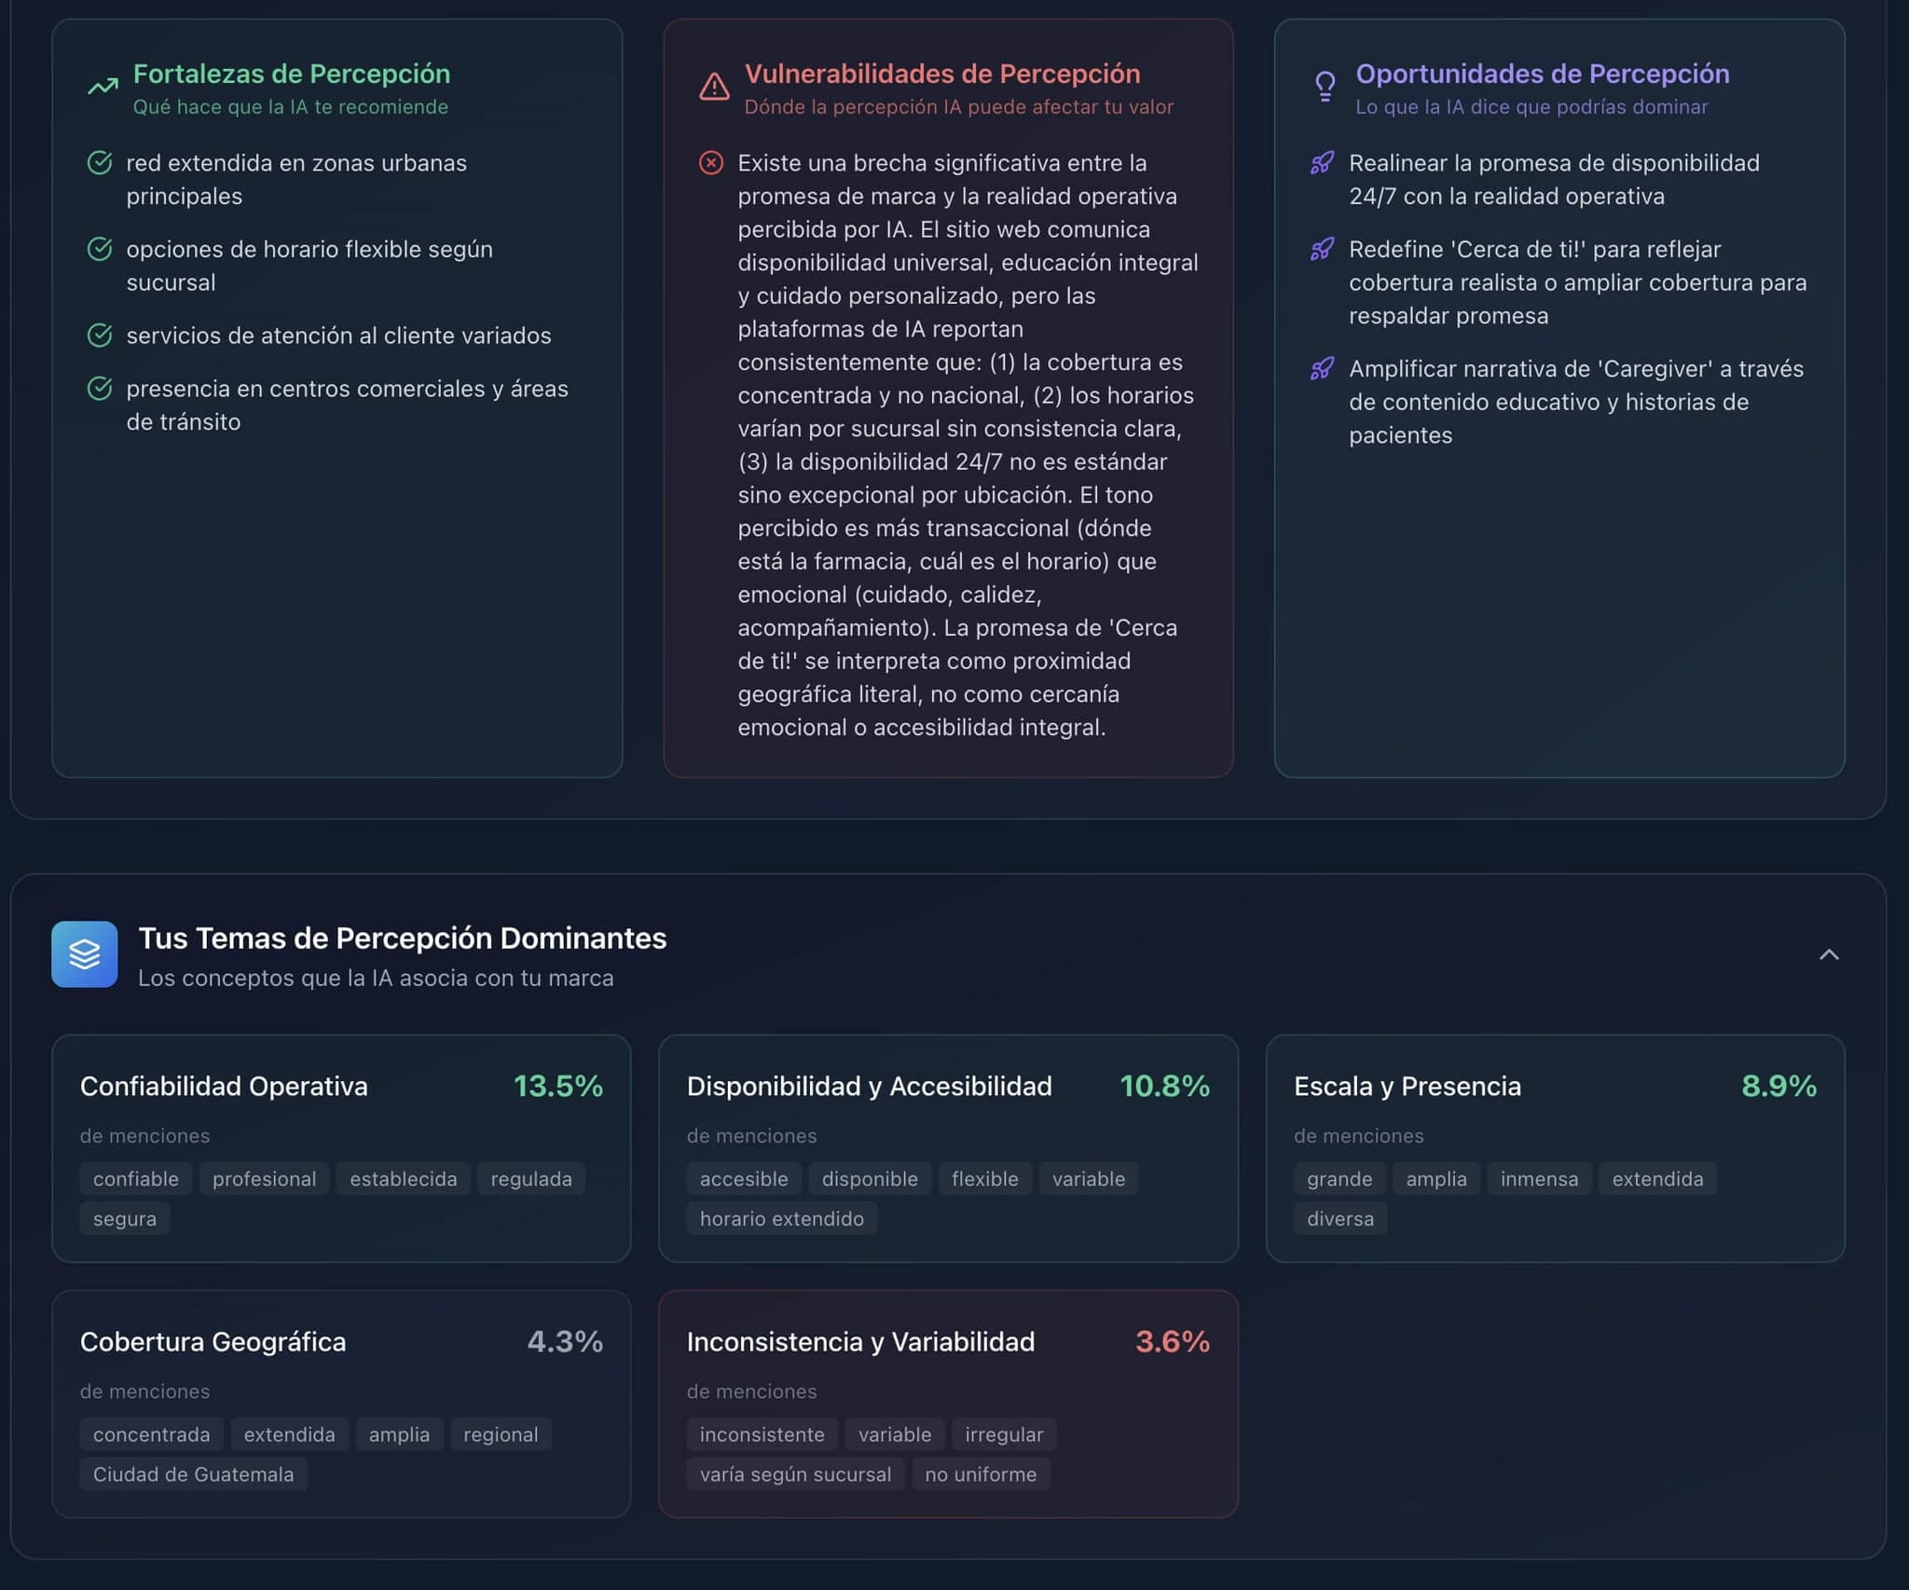
Task: Select the rocket icon beside 'Realinear la promesa'
Action: pos(1320,165)
